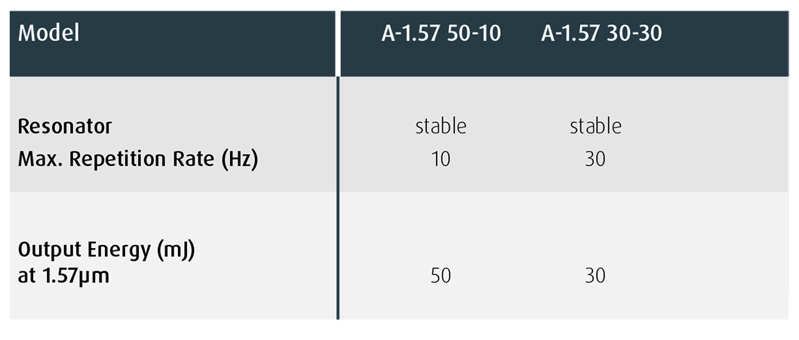The image size is (799, 340).
Task: Click the vertical divider beside the value columns
Action: pyautogui.click(x=338, y=196)
